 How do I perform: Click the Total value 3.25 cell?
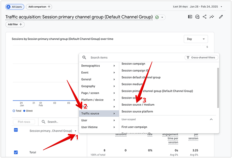(x=195, y=150)
